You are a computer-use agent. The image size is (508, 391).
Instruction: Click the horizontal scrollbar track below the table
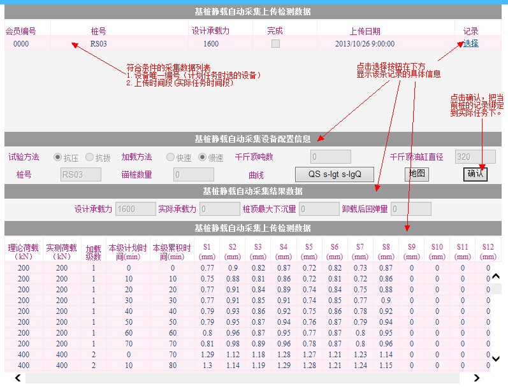[242, 378]
